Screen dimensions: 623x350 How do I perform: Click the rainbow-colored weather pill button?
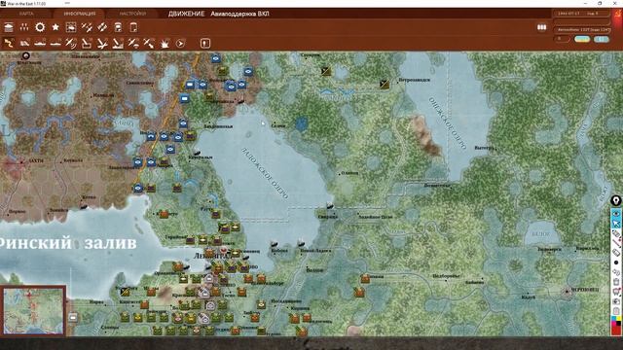click(x=582, y=39)
